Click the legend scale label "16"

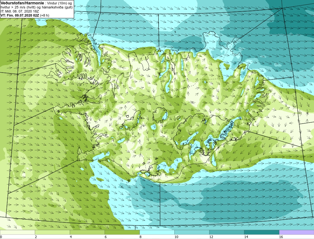click(281, 237)
